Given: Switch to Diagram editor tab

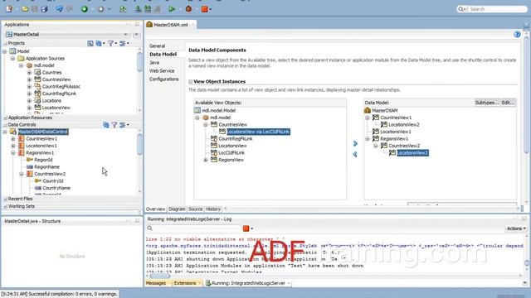Looking at the screenshot, I should 177,209.
